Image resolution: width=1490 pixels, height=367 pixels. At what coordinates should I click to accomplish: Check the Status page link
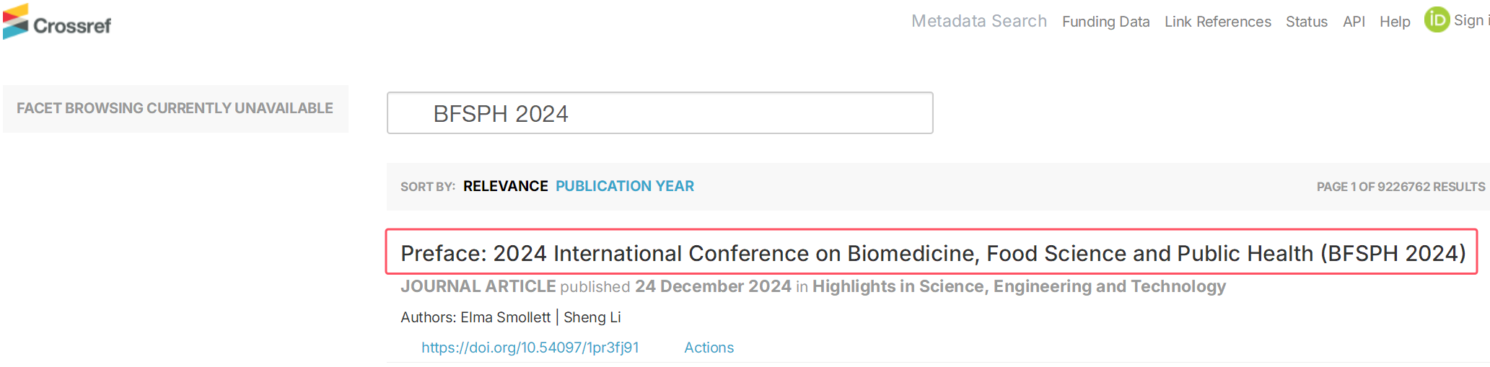pos(1306,22)
